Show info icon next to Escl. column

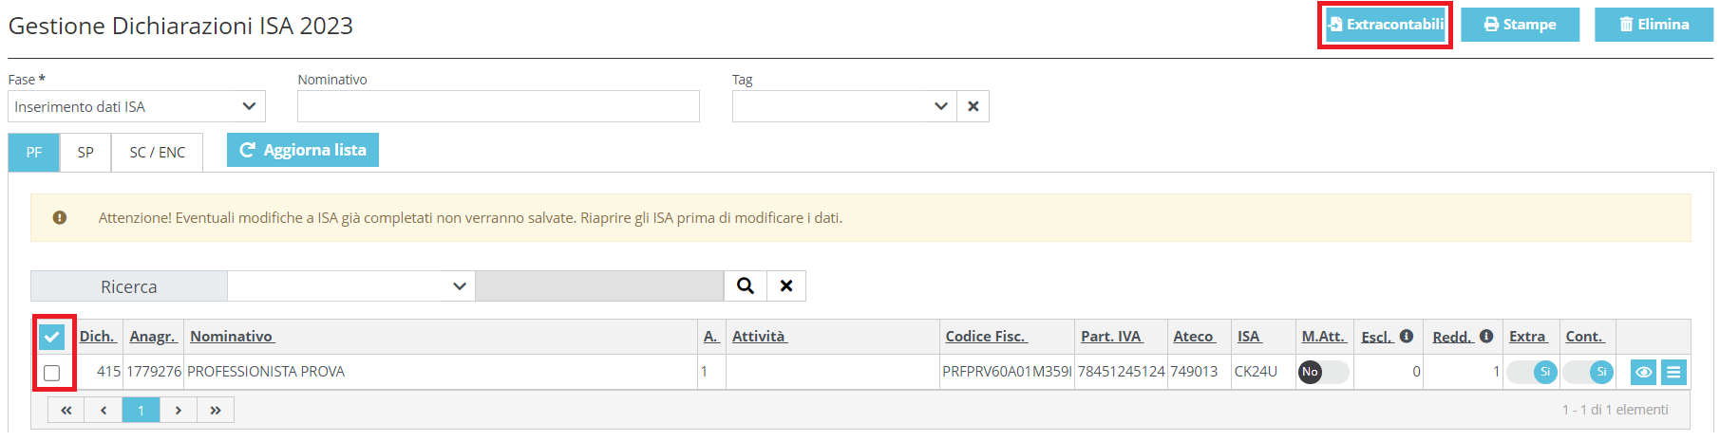pyautogui.click(x=1407, y=336)
